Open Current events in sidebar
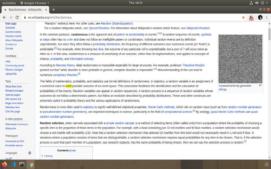 click(13, 32)
